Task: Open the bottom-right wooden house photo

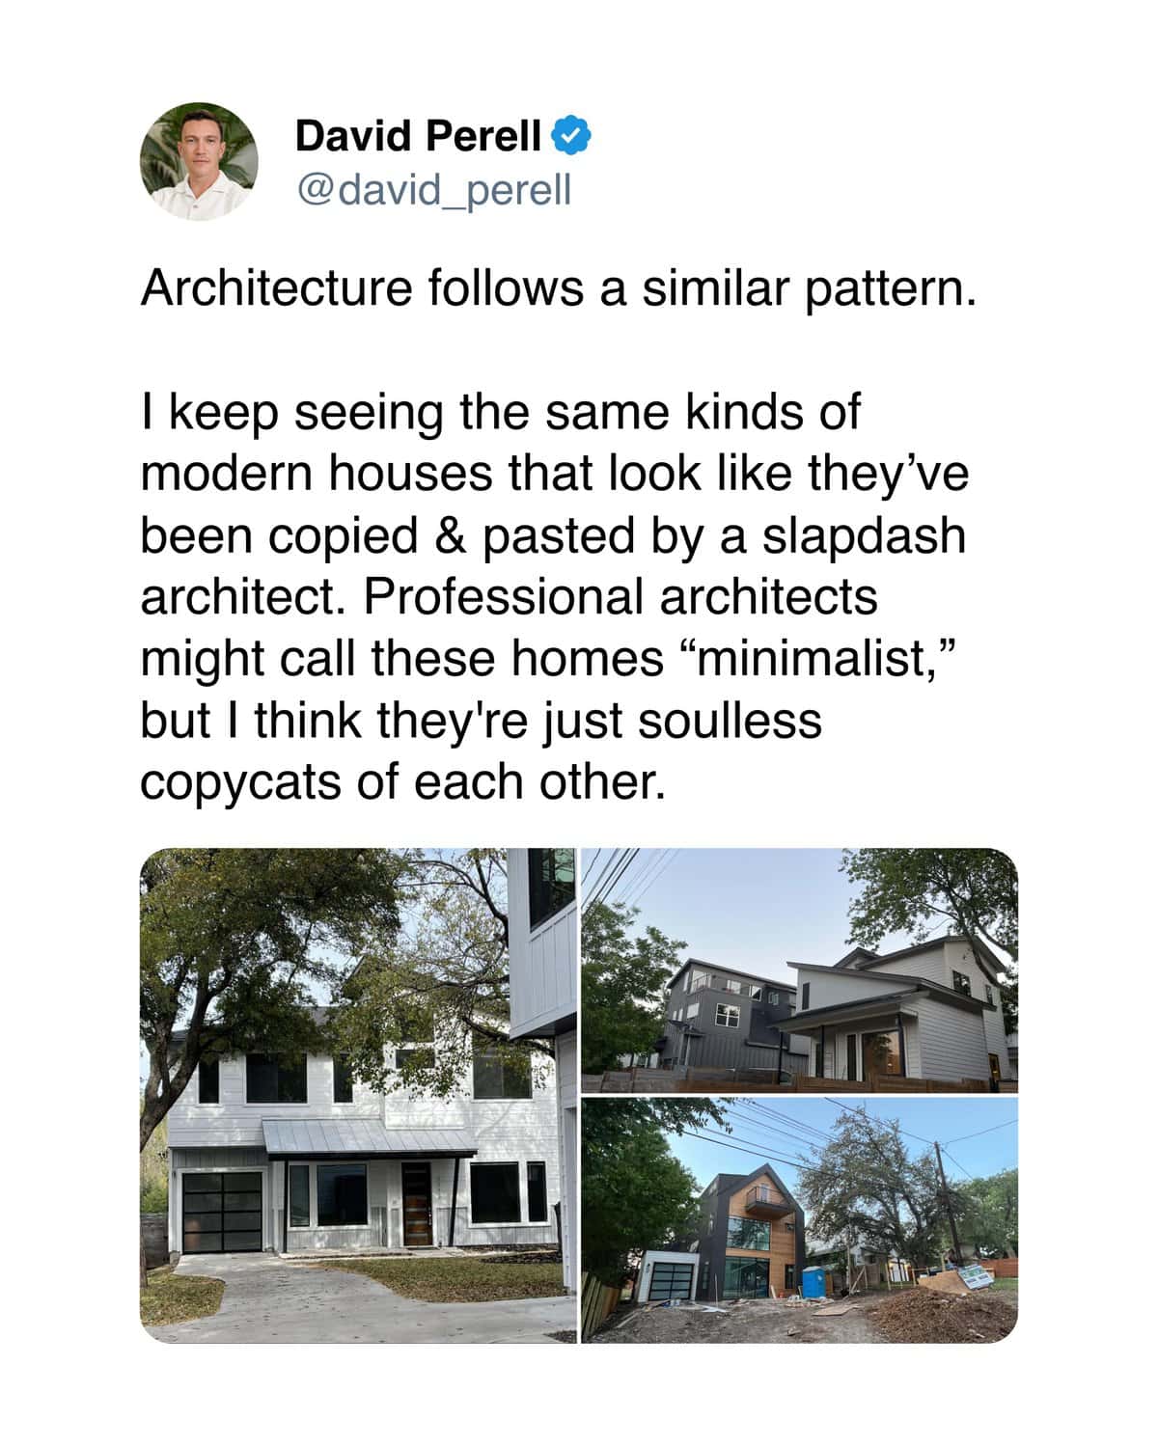Action: tap(799, 1220)
